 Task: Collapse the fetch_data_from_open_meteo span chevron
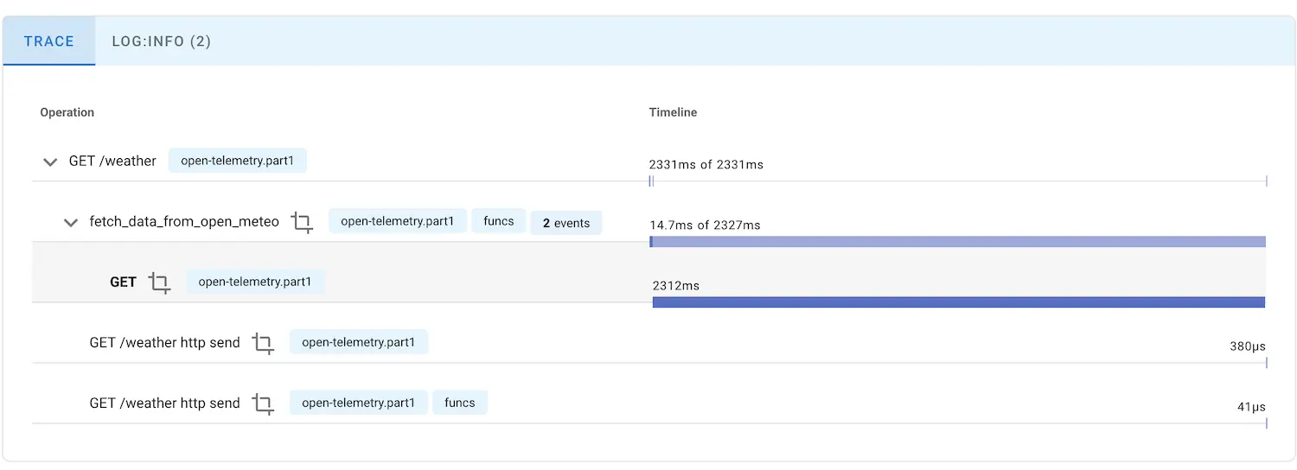click(x=71, y=223)
